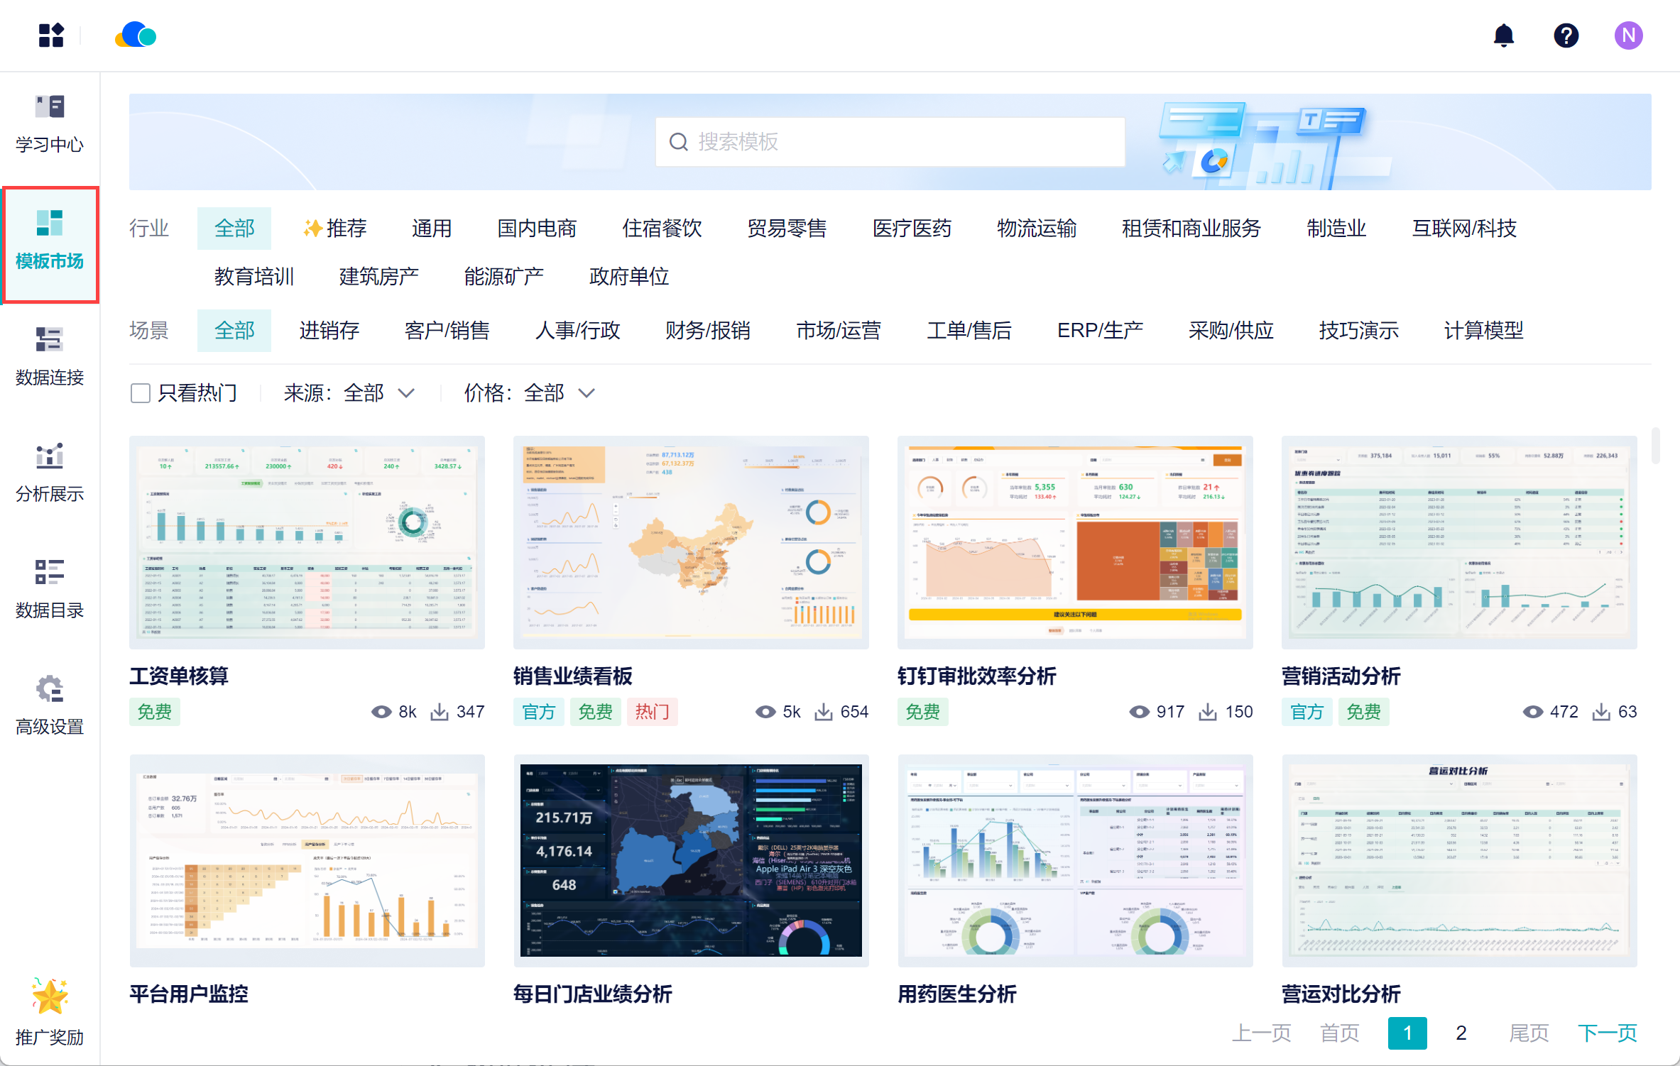The width and height of the screenshot is (1680, 1066).
Task: Select the 全部 scene filter
Action: pos(234,331)
